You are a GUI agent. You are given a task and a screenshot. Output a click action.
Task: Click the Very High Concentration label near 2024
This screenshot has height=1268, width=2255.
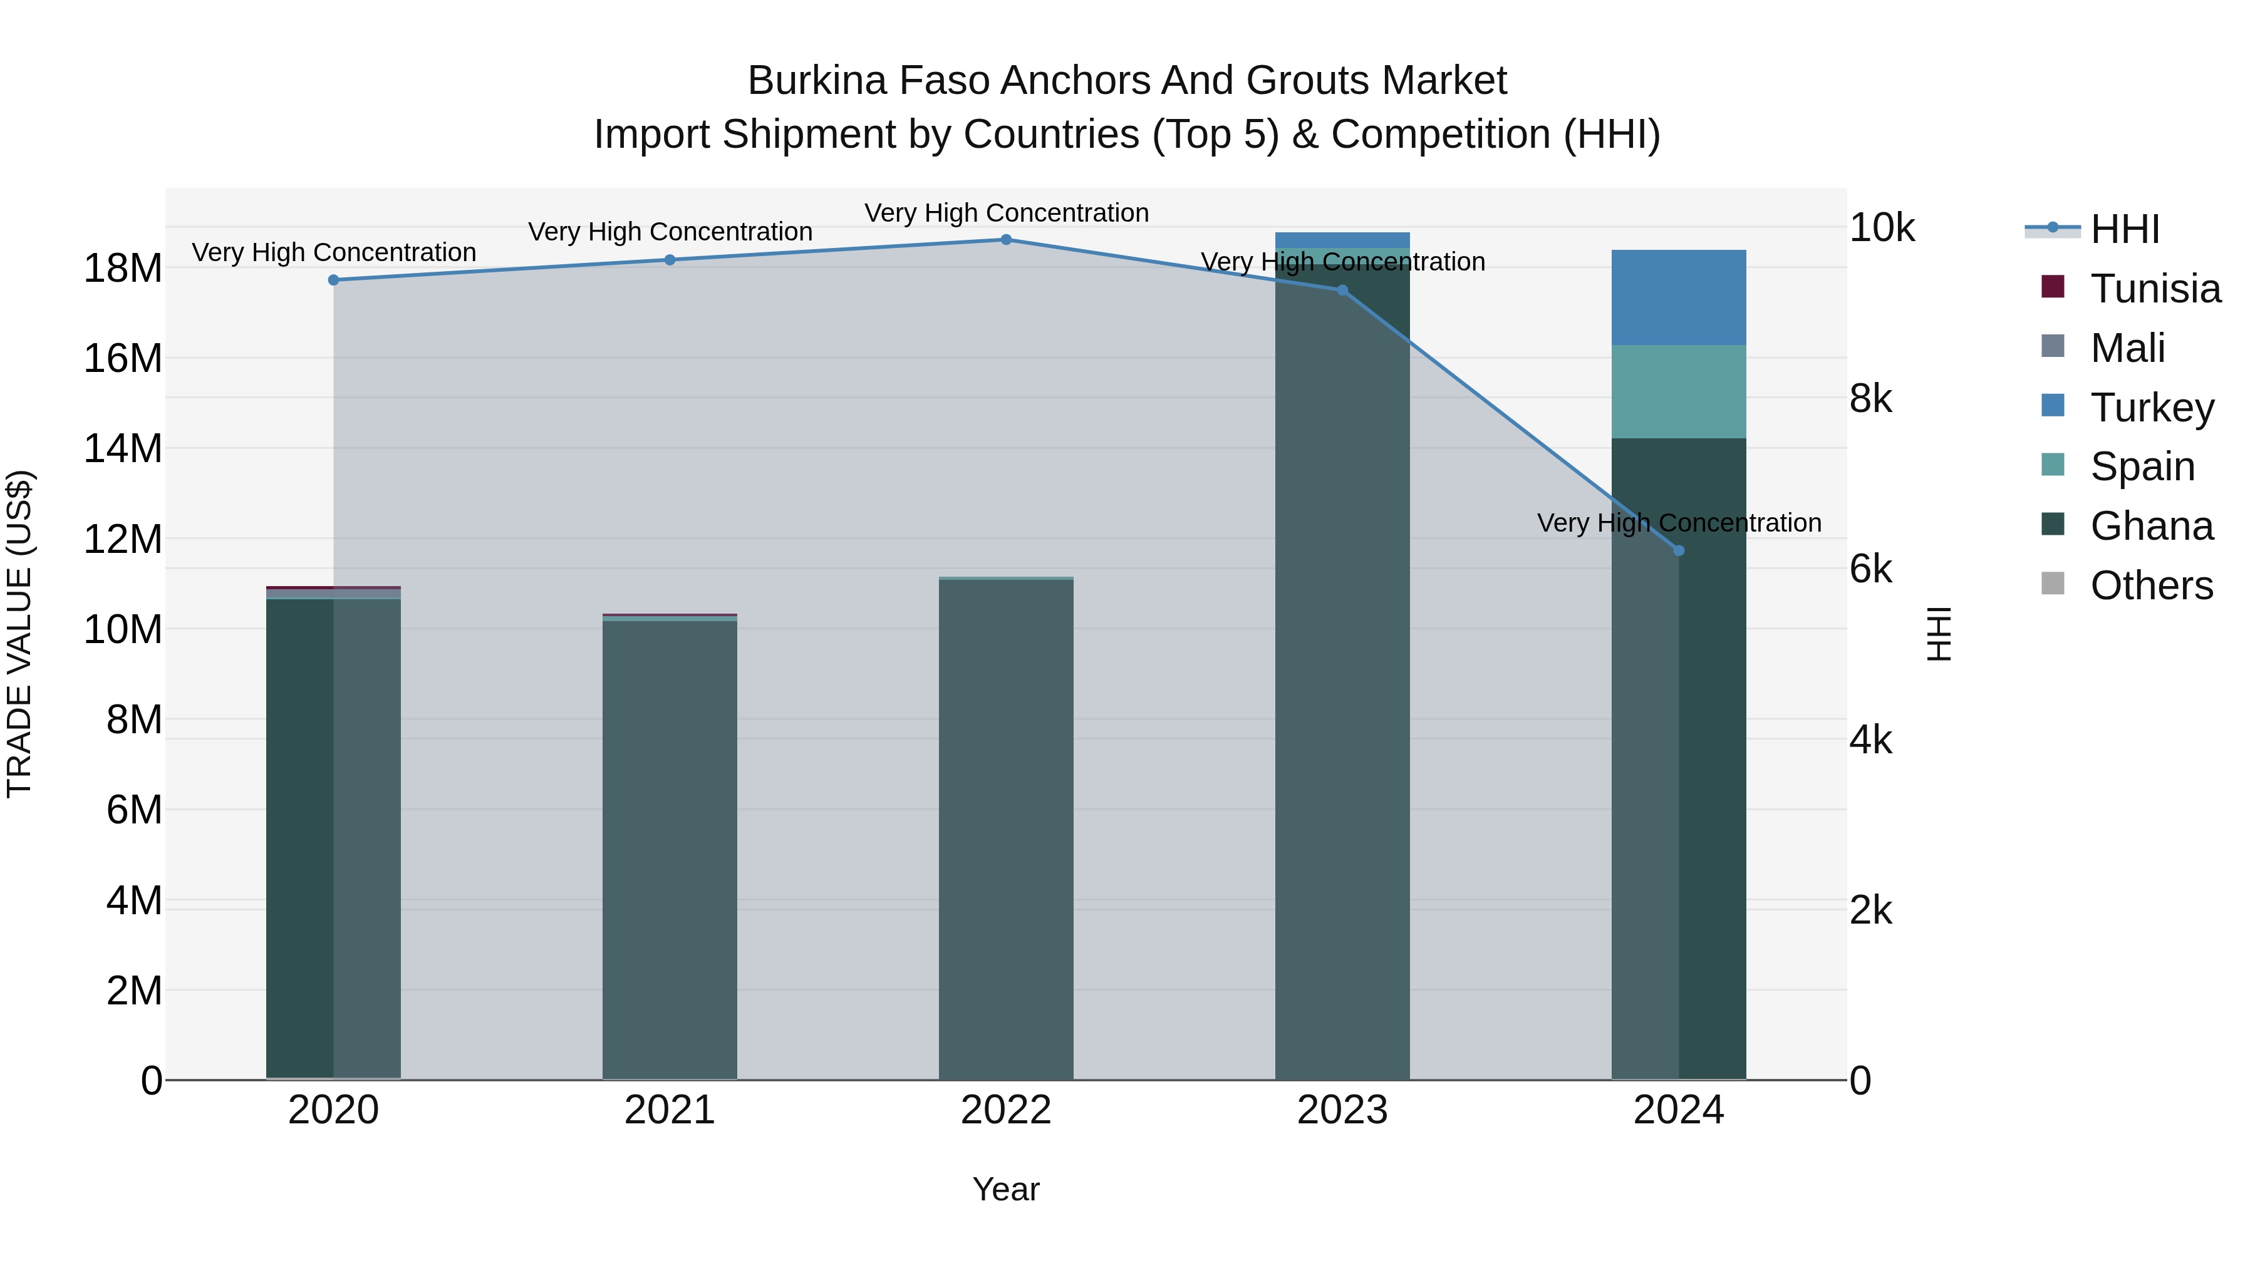pyautogui.click(x=1679, y=522)
